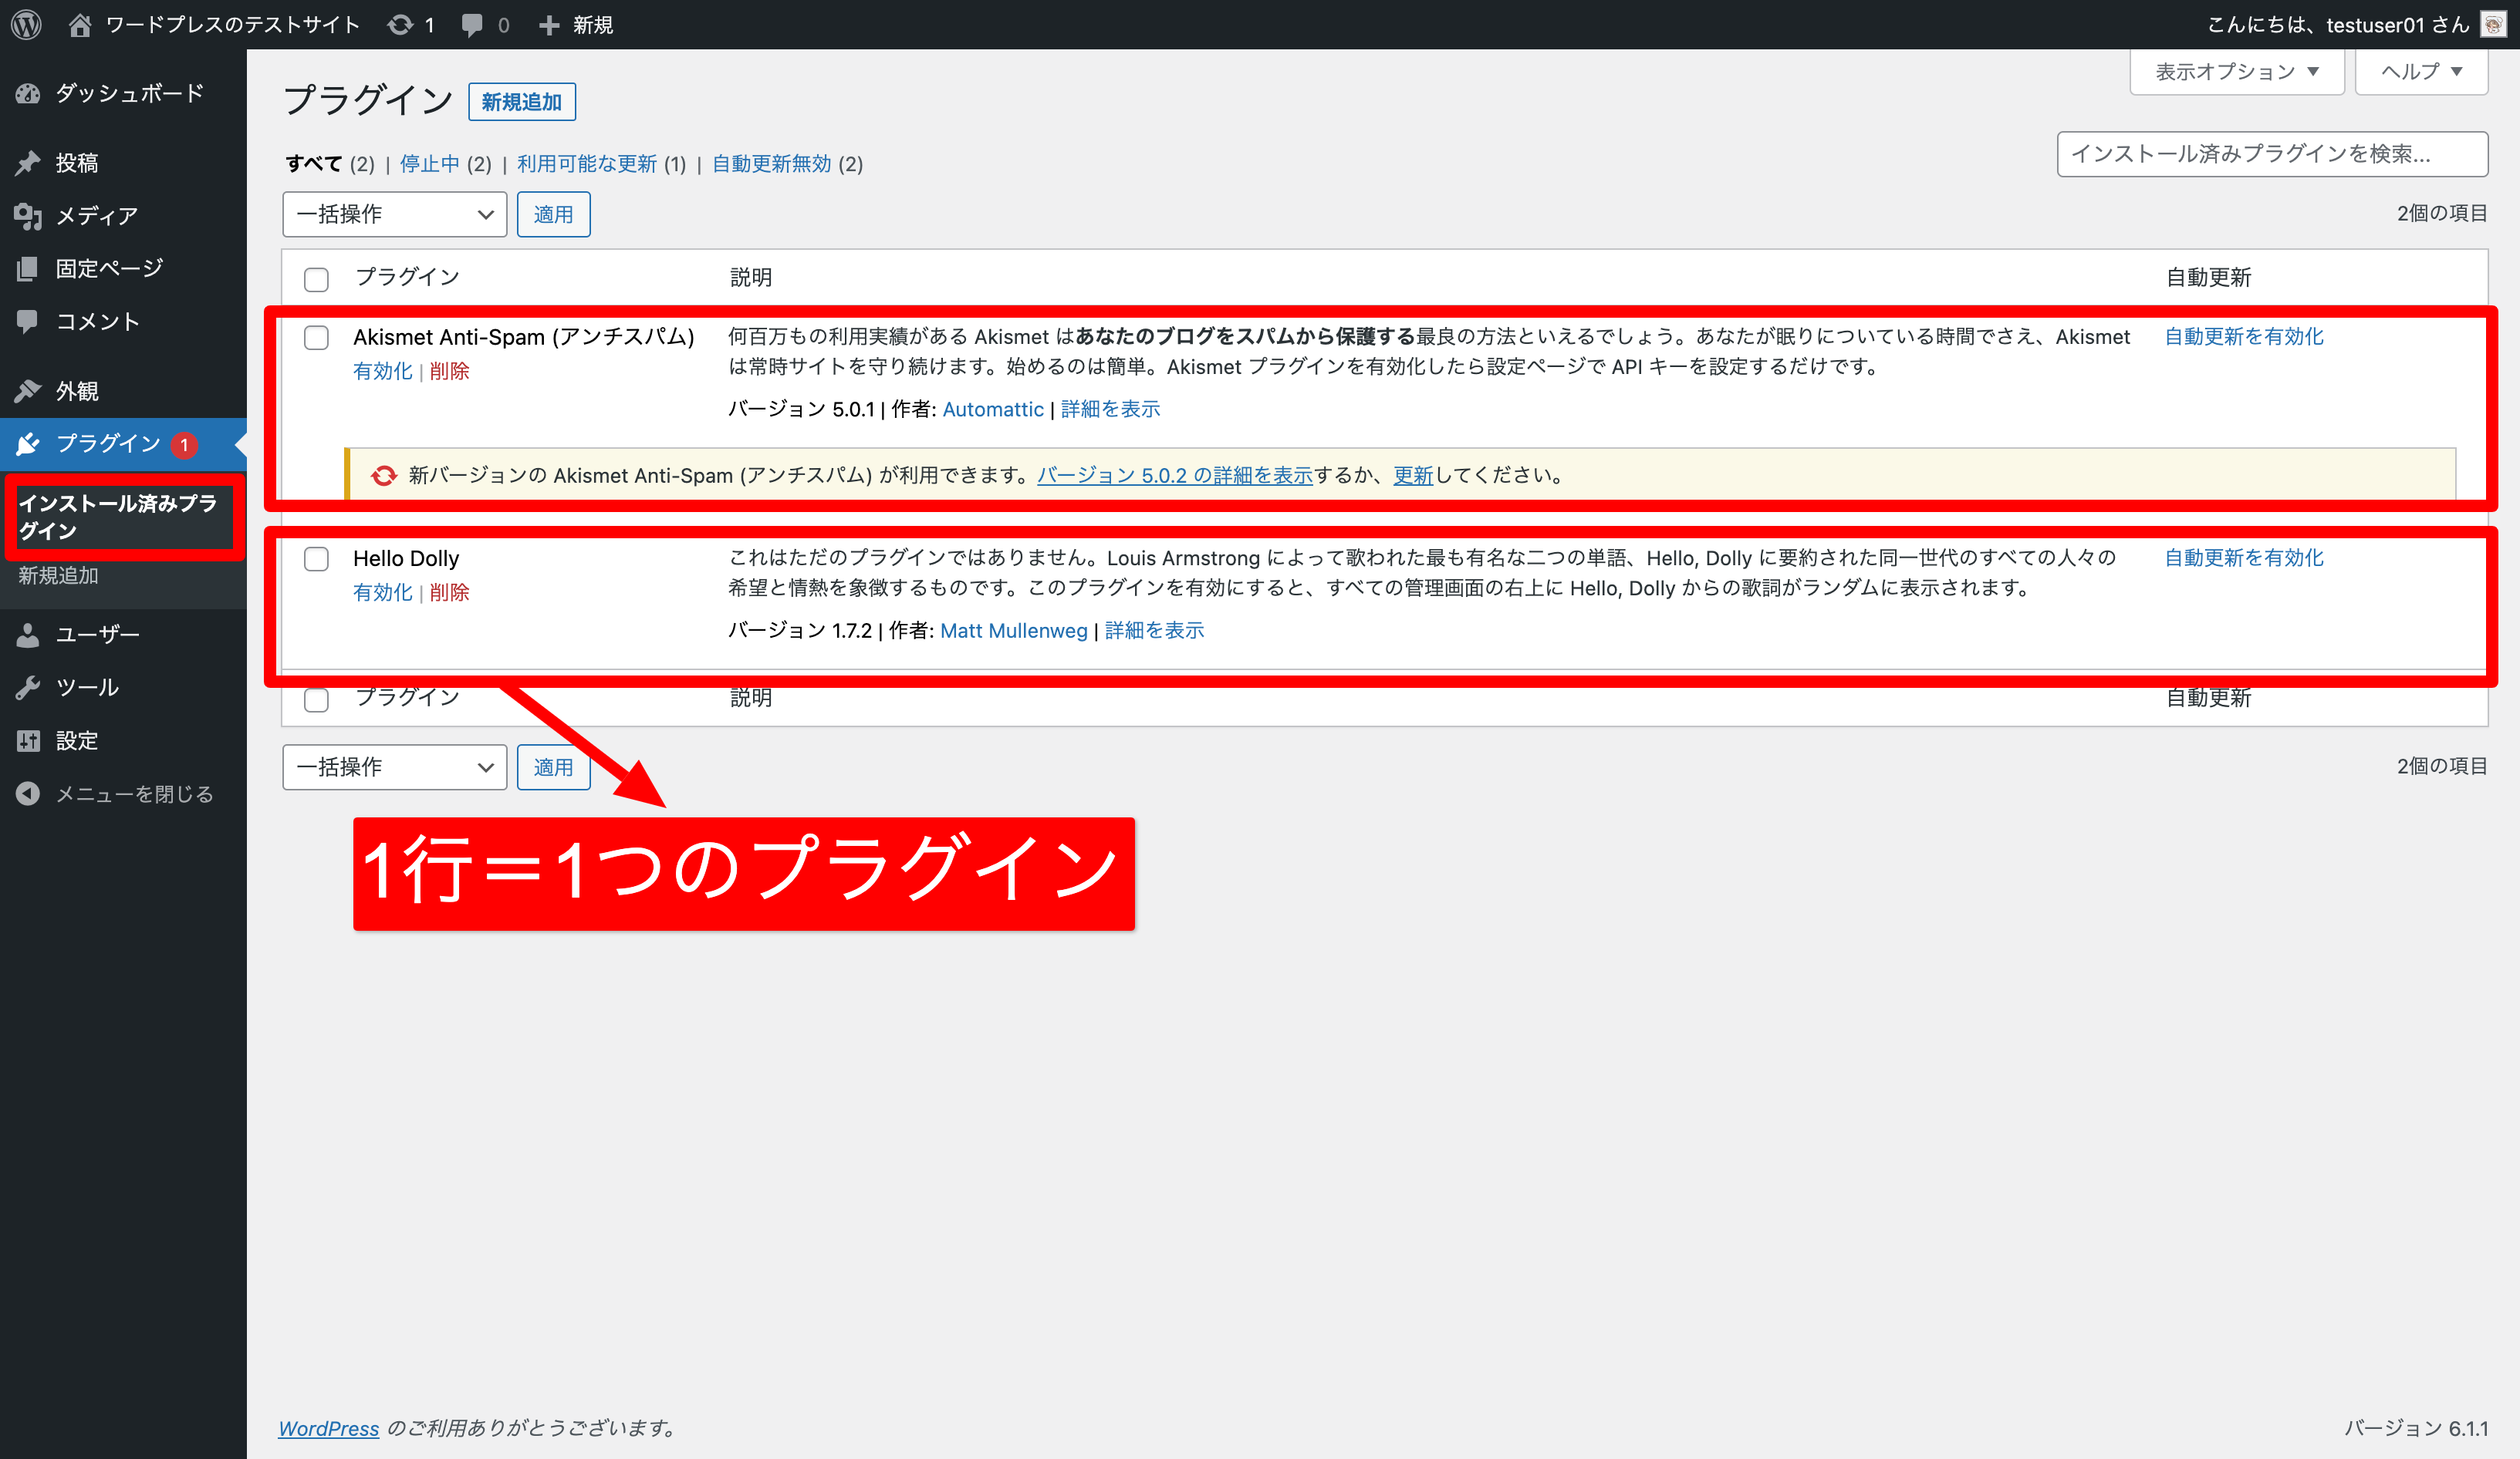The image size is (2520, 1459).
Task: Filter by 利用可能な更新 plugins
Action: [587, 164]
